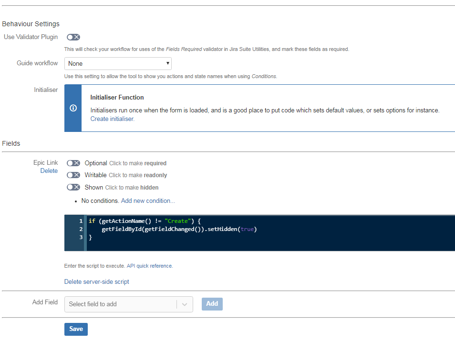This screenshot has height=341, width=455.
Task: Toggle Epic Link Shown to hidden
Action: (x=73, y=187)
